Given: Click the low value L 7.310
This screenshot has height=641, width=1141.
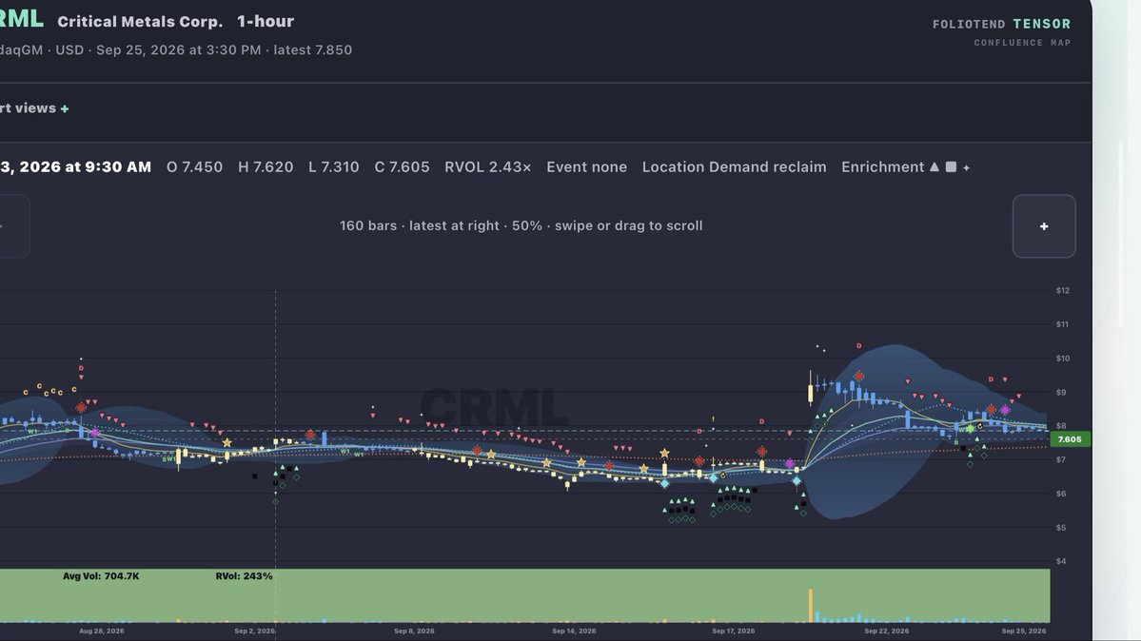Looking at the screenshot, I should [333, 166].
